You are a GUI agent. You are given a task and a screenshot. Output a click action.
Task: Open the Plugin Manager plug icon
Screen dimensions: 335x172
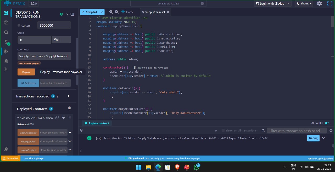[x=6, y=149]
